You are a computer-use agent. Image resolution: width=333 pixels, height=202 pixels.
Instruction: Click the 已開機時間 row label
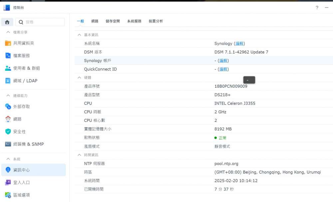point(94,189)
